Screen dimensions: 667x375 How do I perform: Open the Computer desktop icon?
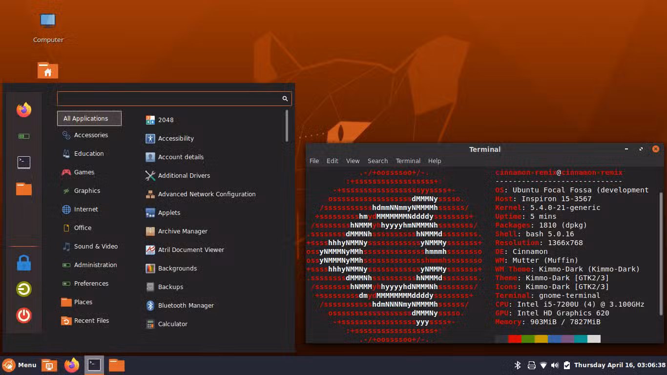click(48, 22)
